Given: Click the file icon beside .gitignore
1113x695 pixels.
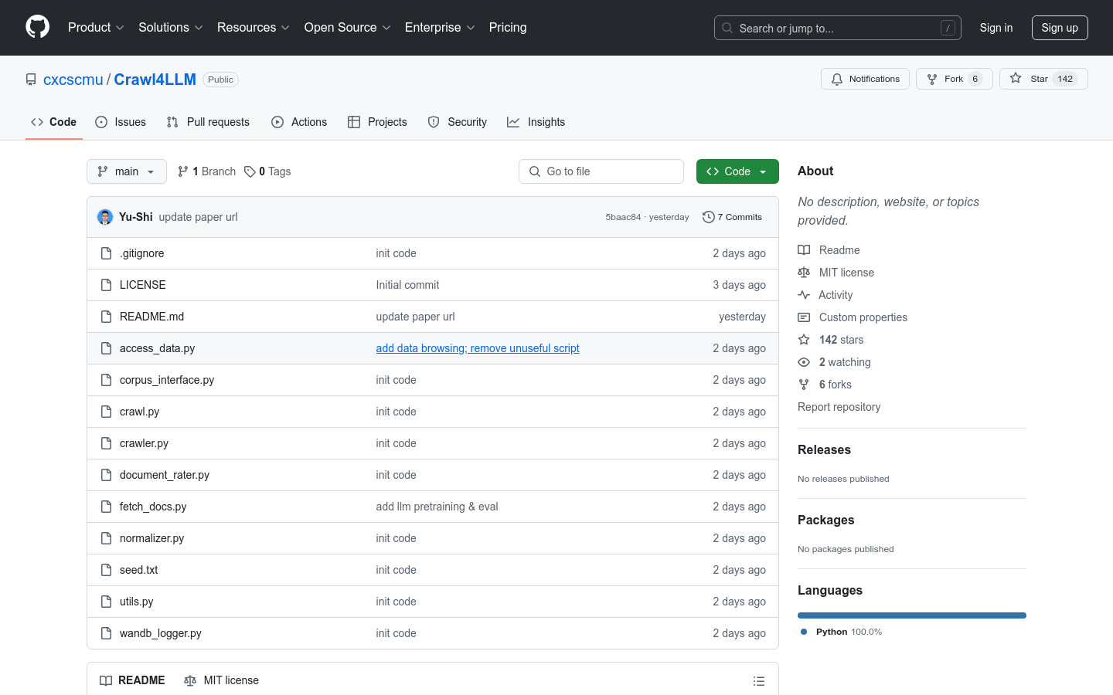Looking at the screenshot, I should tap(107, 253).
